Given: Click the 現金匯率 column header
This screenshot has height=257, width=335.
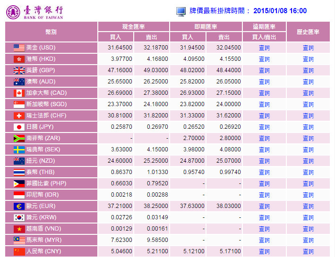Looking at the screenshot, I should (134, 27).
